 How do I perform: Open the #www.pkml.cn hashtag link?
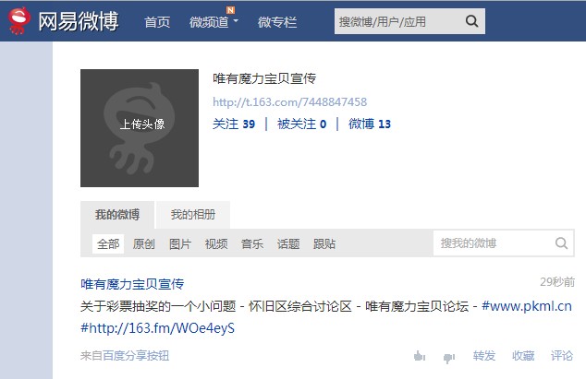[x=527, y=306]
